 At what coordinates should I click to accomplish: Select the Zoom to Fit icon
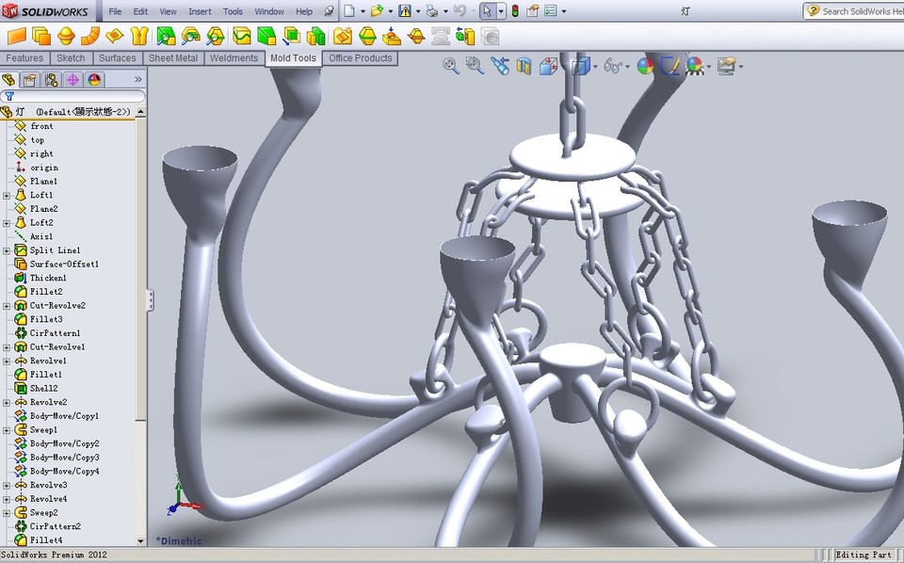tap(449, 66)
